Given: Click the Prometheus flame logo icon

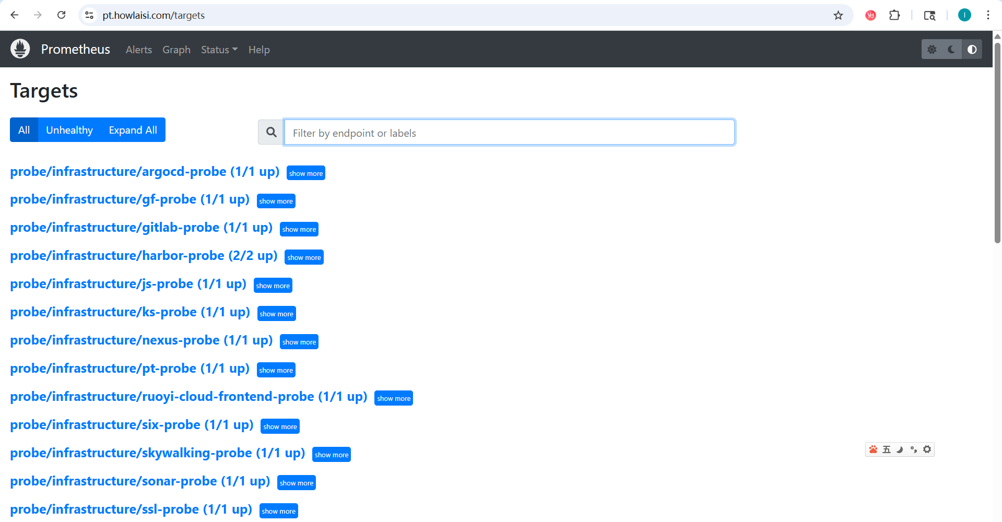Looking at the screenshot, I should (20, 49).
